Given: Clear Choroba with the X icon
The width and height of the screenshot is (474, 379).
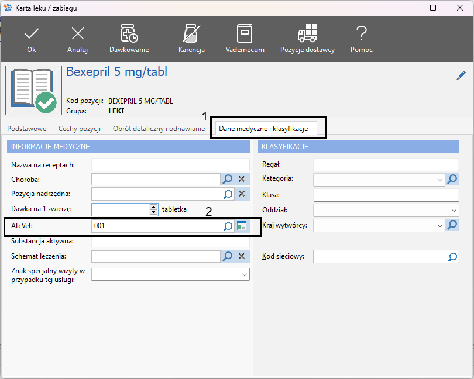Looking at the screenshot, I should click(x=242, y=179).
